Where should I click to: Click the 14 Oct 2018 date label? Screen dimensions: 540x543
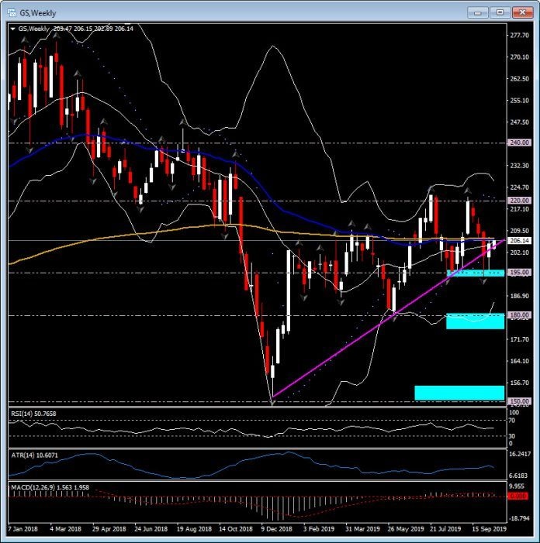pyautogui.click(x=236, y=529)
